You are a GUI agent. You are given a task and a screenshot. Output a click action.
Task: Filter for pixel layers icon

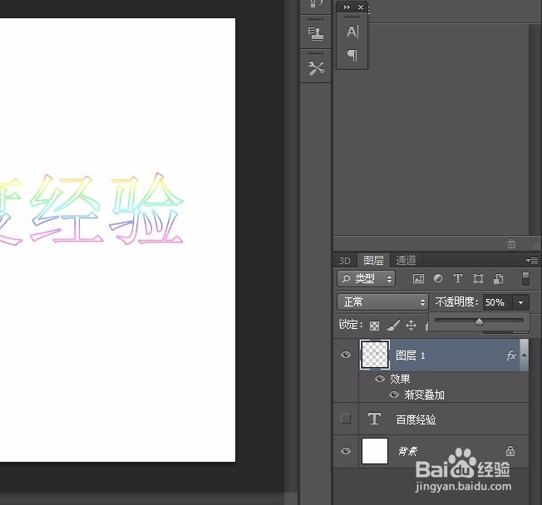(418, 279)
